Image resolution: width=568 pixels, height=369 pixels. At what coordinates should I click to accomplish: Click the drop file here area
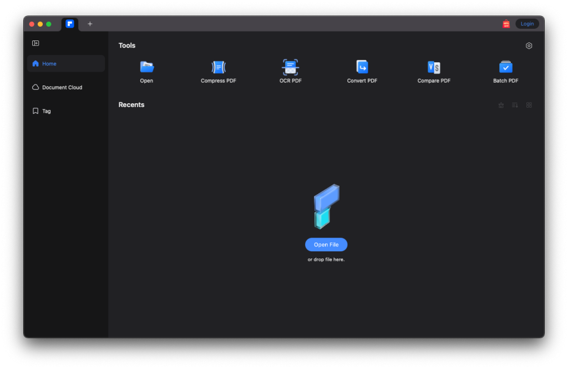click(x=326, y=259)
